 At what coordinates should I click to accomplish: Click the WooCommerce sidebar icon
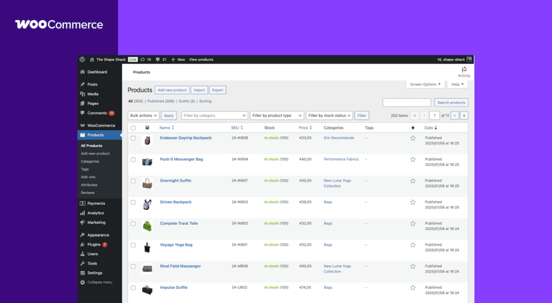[x=82, y=125]
